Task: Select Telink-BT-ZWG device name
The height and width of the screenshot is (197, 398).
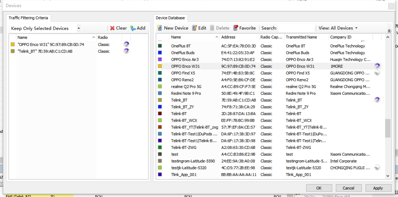Action: click(x=184, y=147)
